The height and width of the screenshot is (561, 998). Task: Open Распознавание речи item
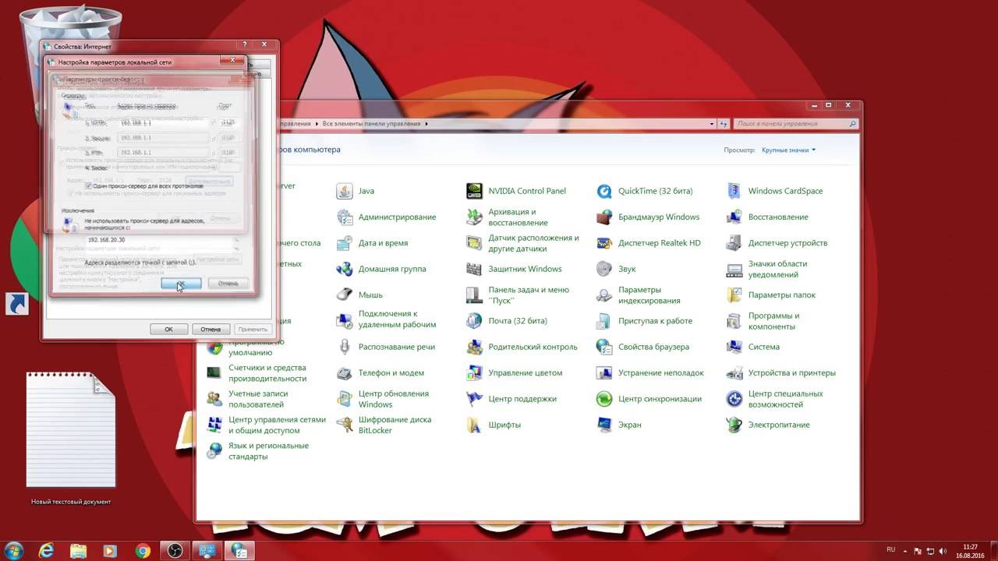click(x=385, y=347)
